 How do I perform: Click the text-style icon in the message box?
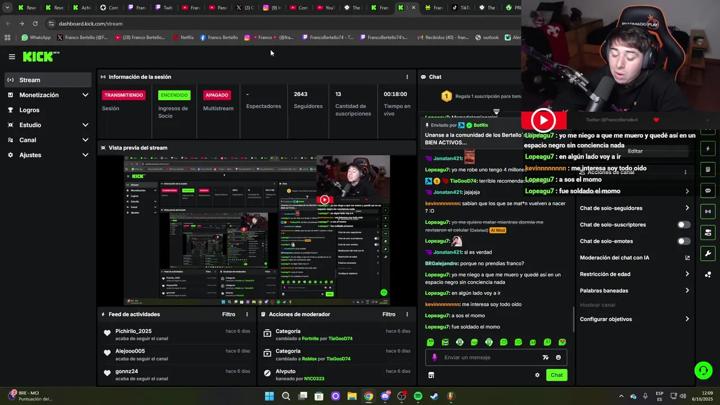pyautogui.click(x=545, y=357)
